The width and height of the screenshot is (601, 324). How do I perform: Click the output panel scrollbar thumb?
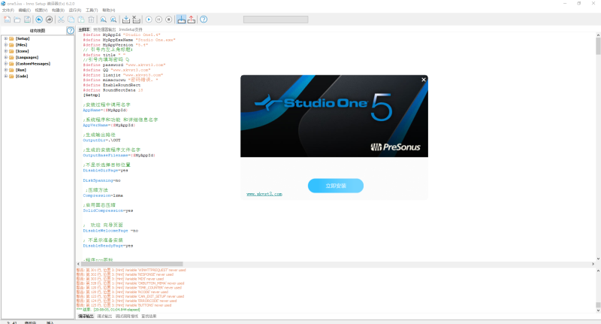[x=598, y=305]
